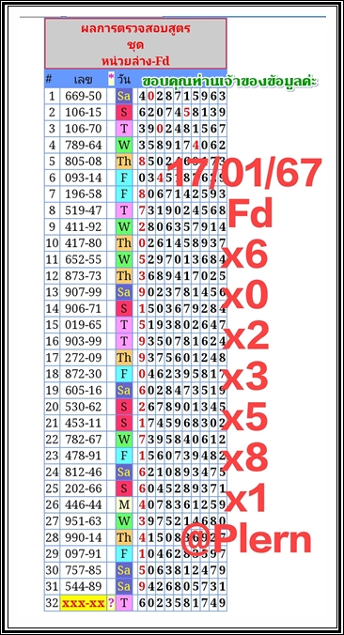344x635 pixels.
Task: Select the purple ? cell in row 32
Action: 112,603
